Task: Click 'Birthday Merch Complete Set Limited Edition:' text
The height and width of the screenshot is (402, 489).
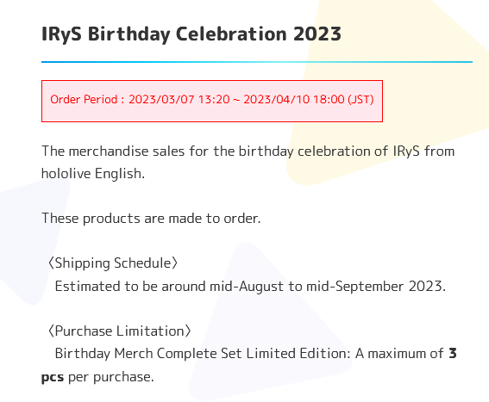Action: 203,354
